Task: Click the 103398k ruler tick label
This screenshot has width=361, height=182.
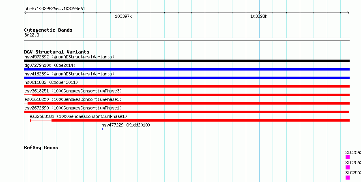Action: [259, 16]
